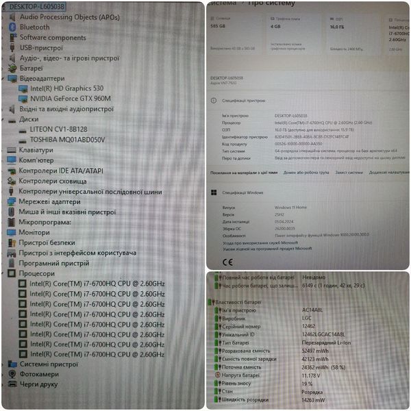Click the icon beside Вхідні та вихідні аудіопристрої
The width and height of the screenshot is (411, 411).
(x=12, y=109)
